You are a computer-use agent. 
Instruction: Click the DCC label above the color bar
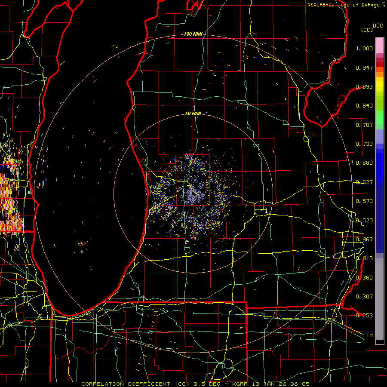point(378,26)
